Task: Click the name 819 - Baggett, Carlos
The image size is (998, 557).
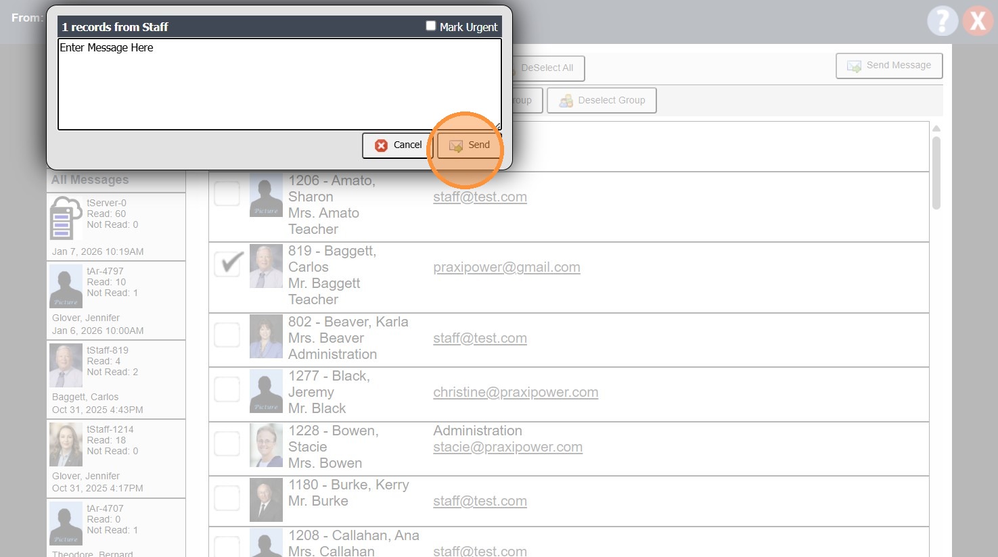Action: (x=332, y=259)
